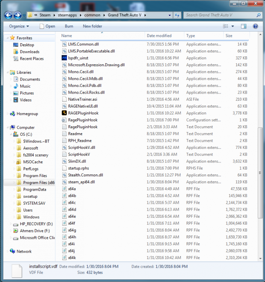This screenshot has width=265, height=282.
Task: Open Recent Places in Favorites
Action: click(x=32, y=59)
